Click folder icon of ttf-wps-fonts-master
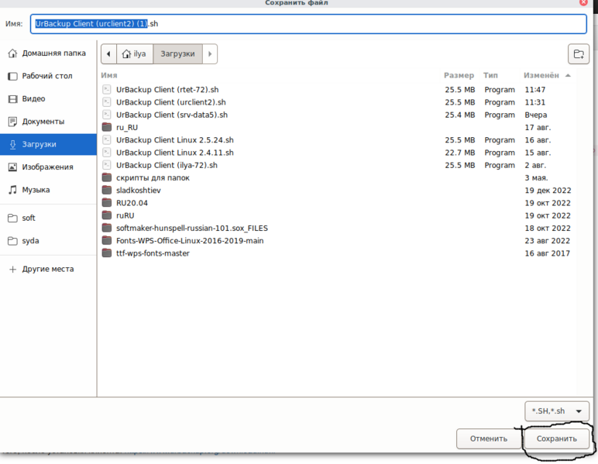Viewport: 598px width, 464px height. tap(107, 253)
